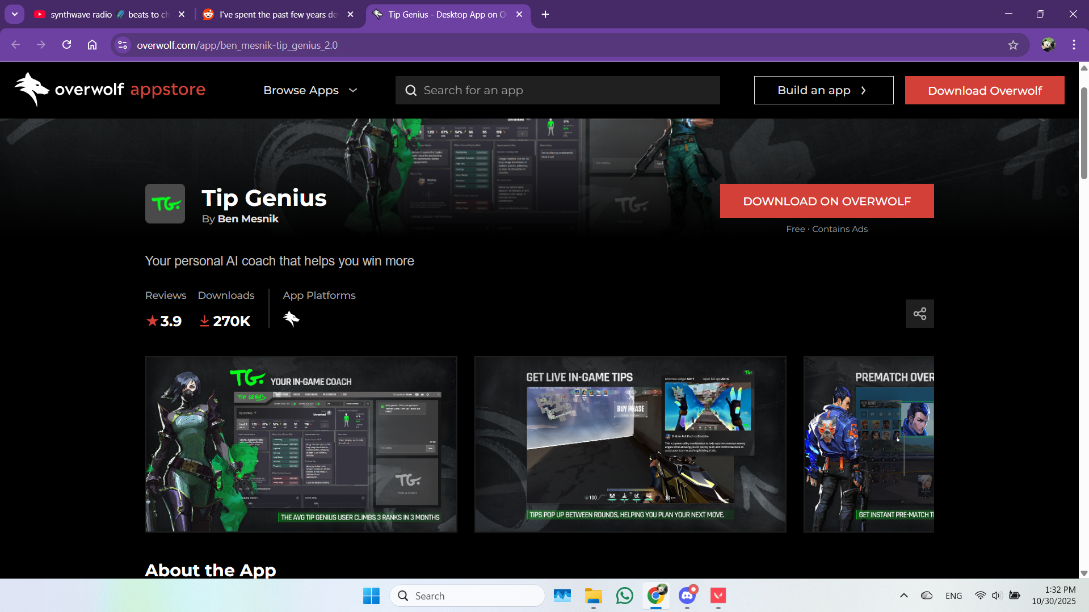Close the synthwave radio tab
Viewport: 1089px width, 612px height.
182,14
